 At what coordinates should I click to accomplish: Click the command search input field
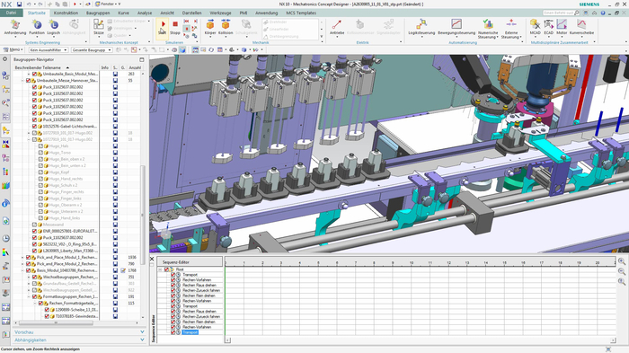tap(559, 13)
